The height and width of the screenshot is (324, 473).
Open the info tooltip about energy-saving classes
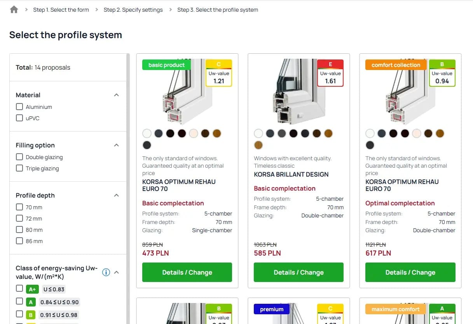click(x=106, y=272)
